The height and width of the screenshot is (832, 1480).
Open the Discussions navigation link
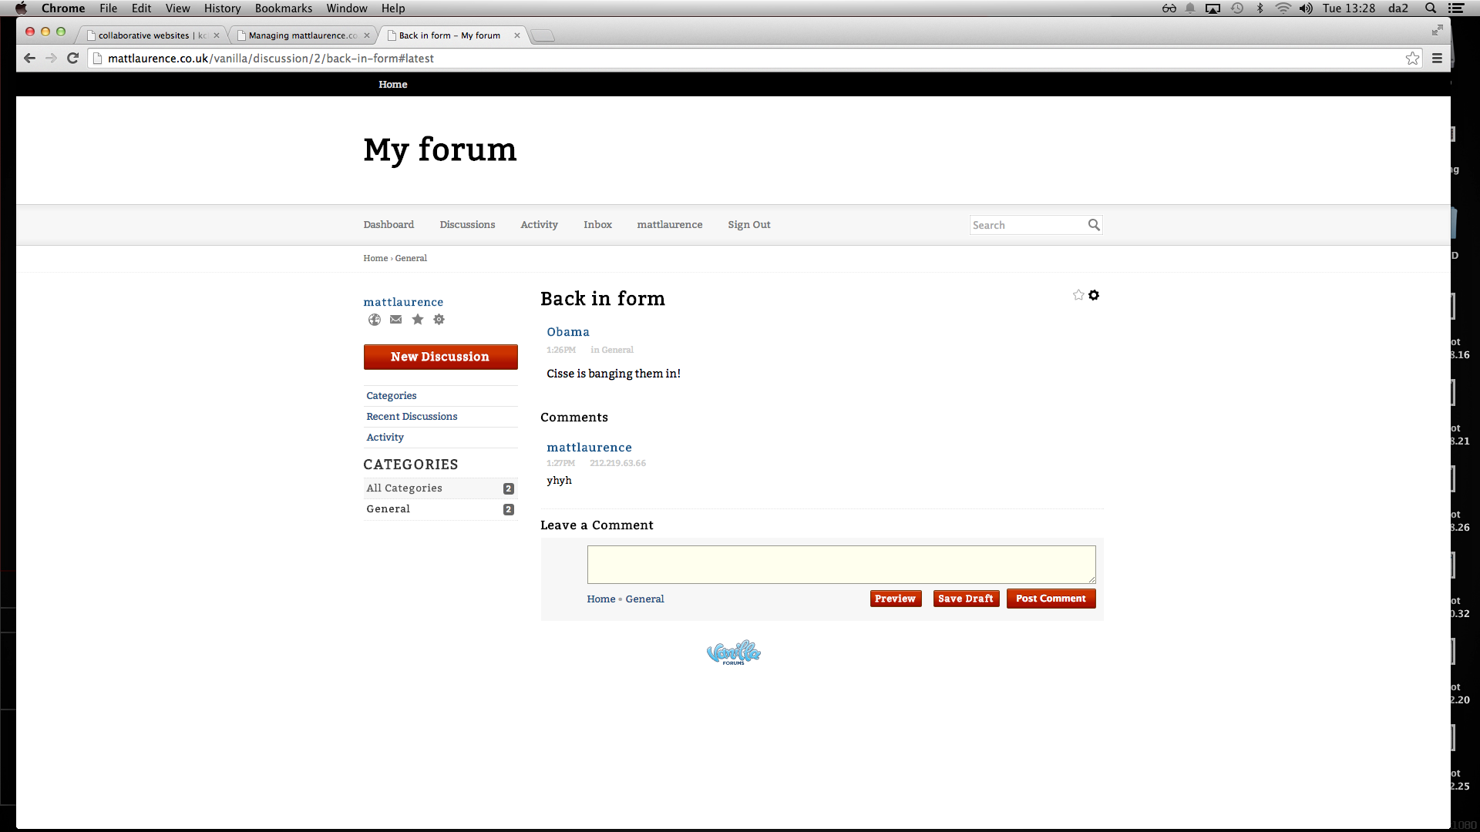point(467,225)
